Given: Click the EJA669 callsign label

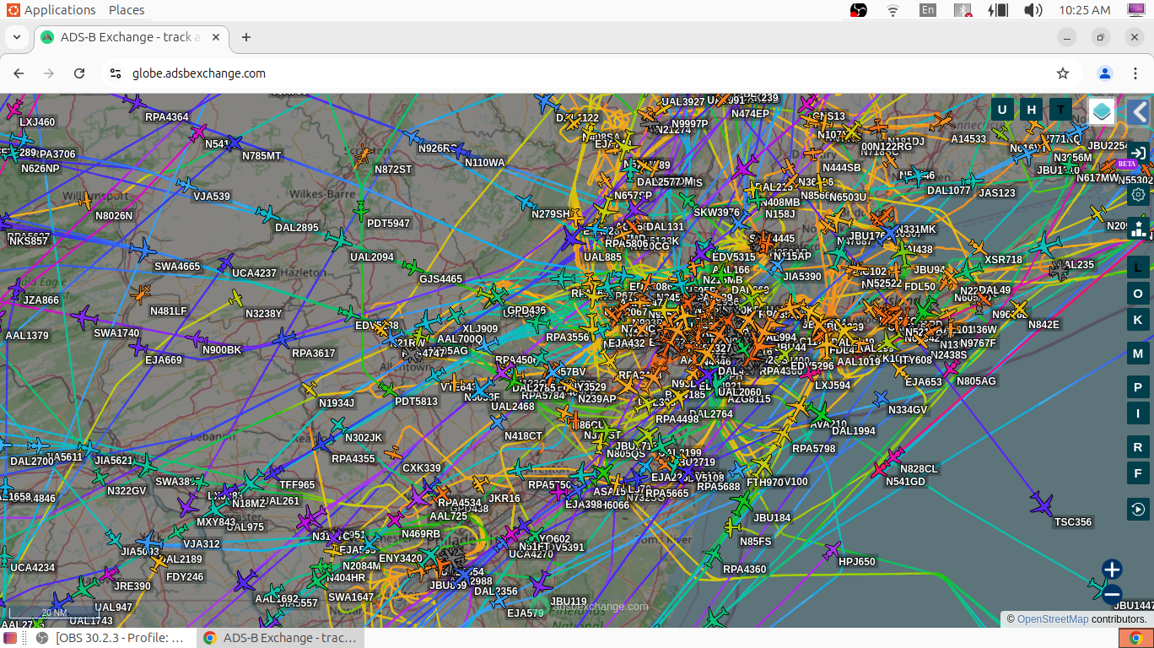Looking at the screenshot, I should pos(164,360).
